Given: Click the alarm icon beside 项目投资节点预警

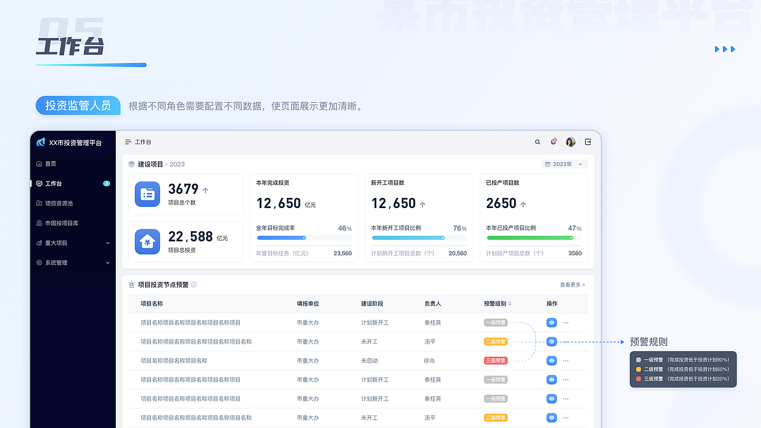Looking at the screenshot, I should [131, 285].
